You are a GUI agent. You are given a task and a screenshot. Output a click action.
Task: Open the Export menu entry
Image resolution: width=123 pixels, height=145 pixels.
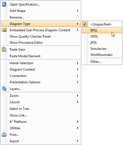pos(41,141)
